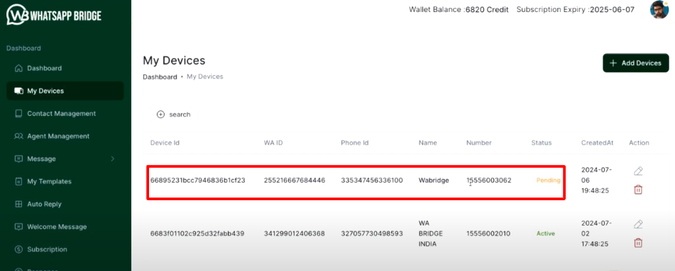Click the Pending status label
675x271 pixels.
coord(548,180)
